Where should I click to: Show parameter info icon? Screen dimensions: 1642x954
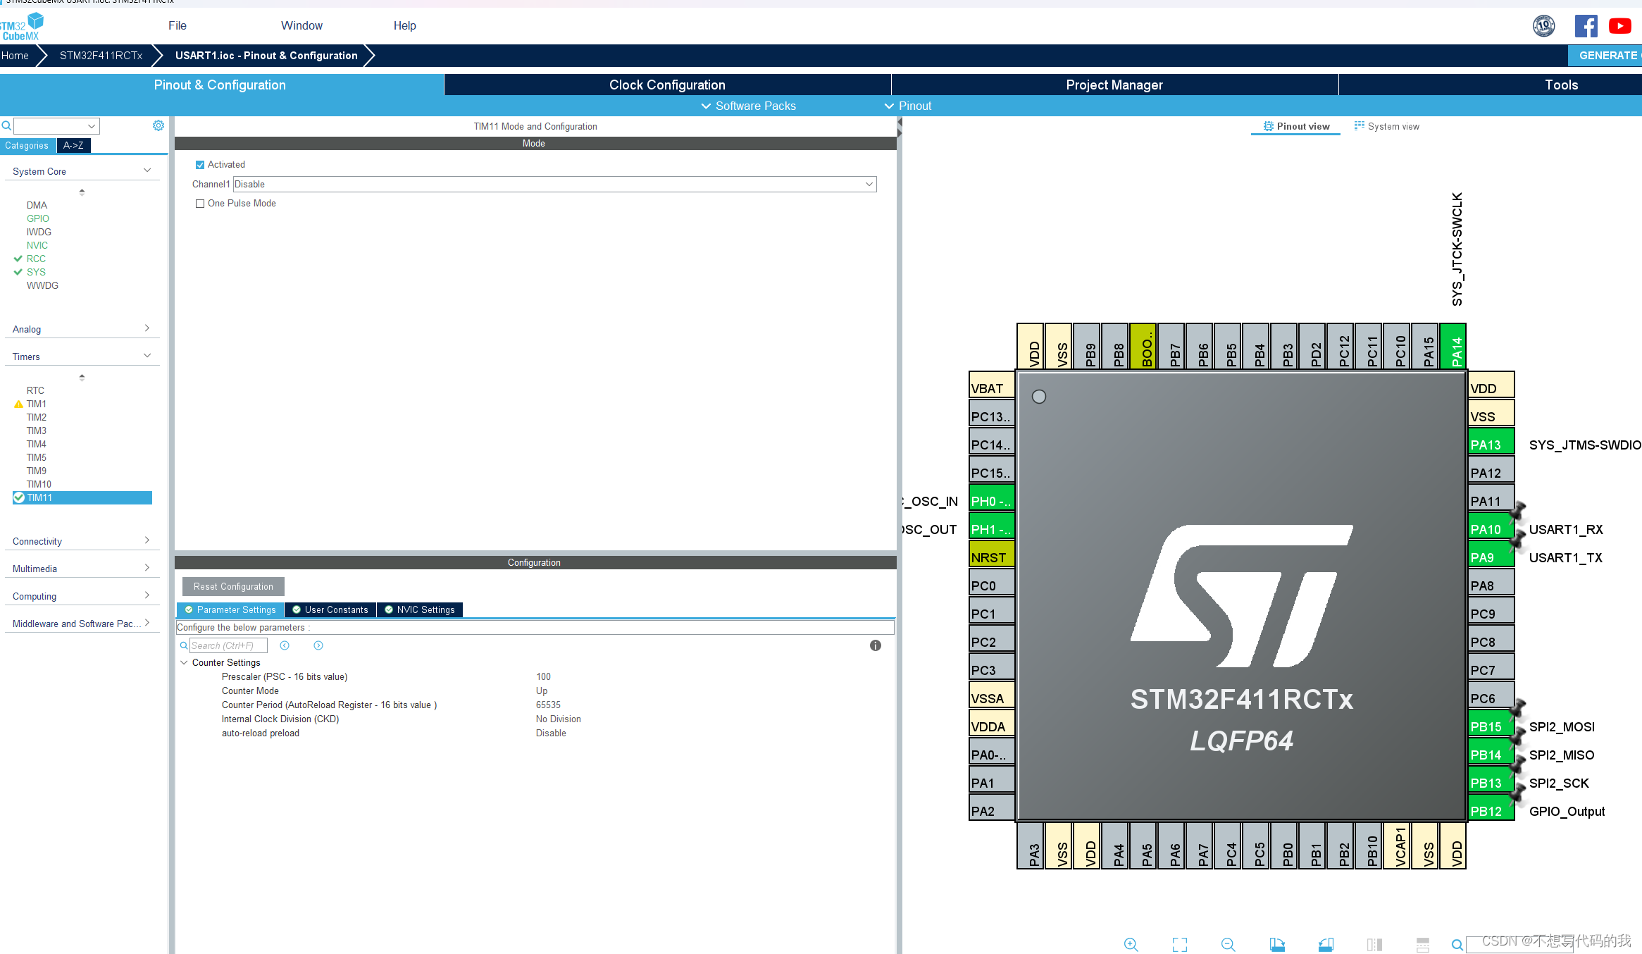(x=876, y=645)
